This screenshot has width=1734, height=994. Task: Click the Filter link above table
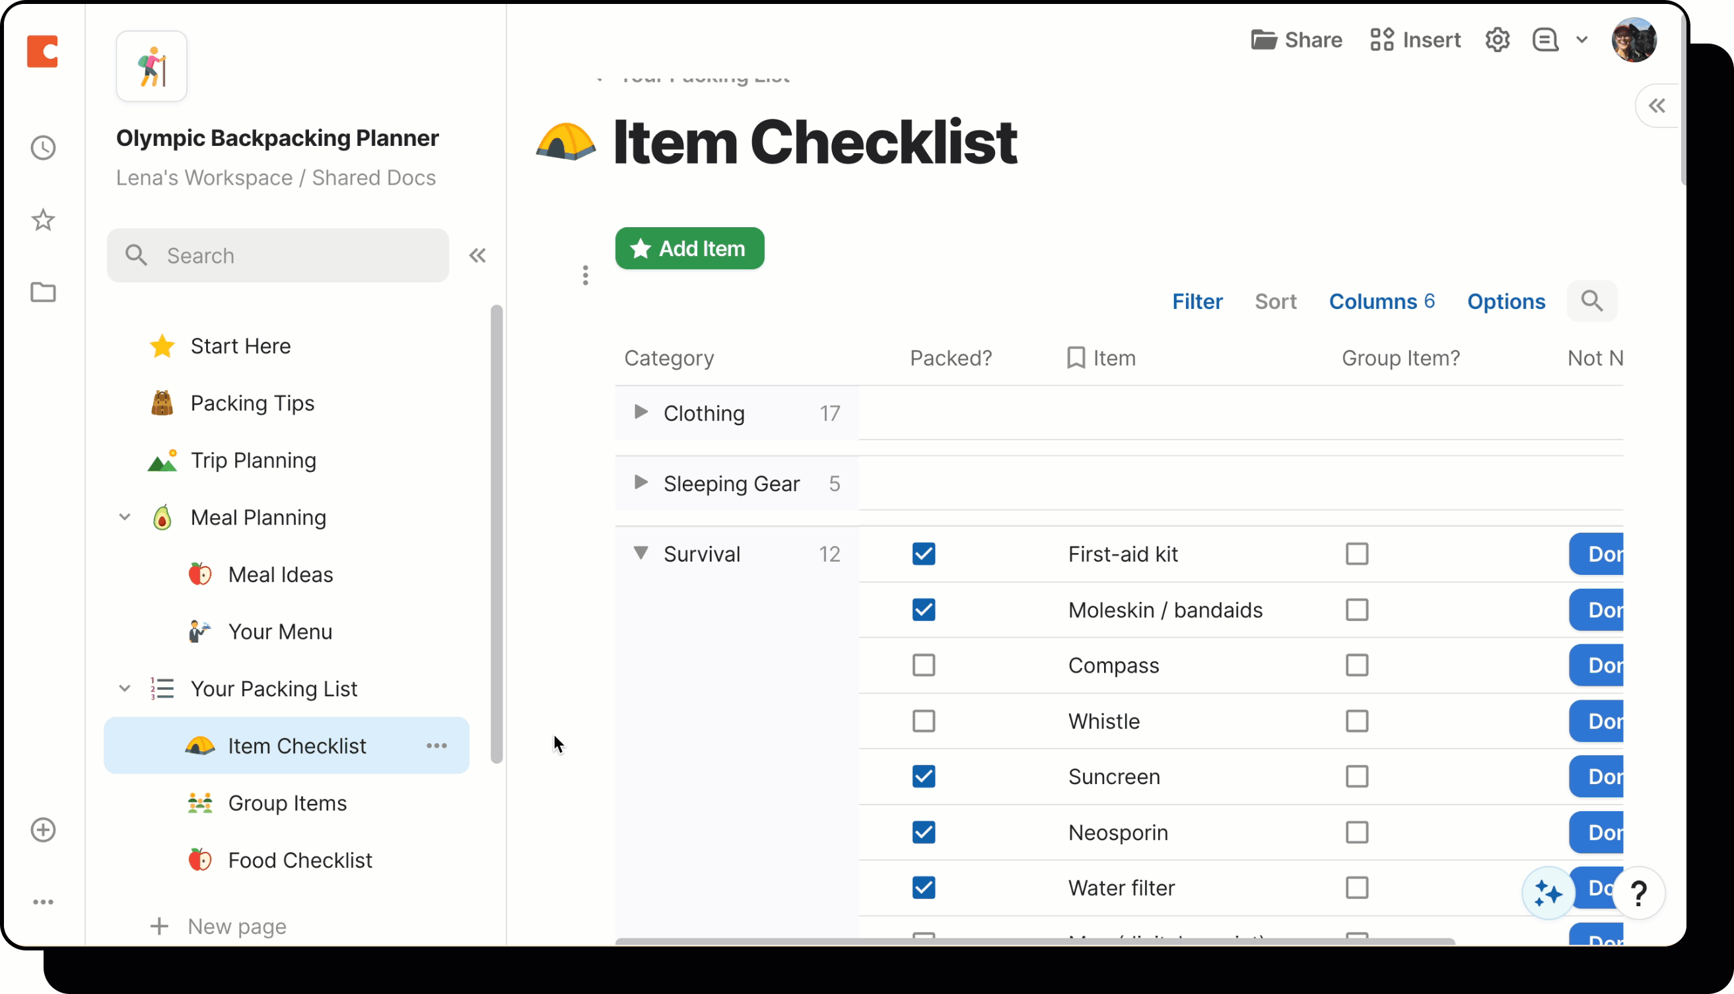coord(1196,302)
